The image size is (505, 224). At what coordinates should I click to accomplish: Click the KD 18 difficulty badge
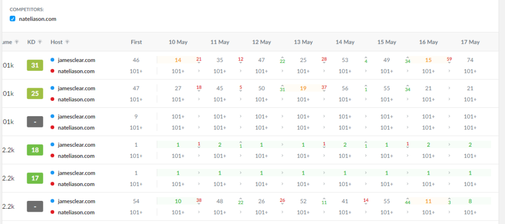coord(35,151)
